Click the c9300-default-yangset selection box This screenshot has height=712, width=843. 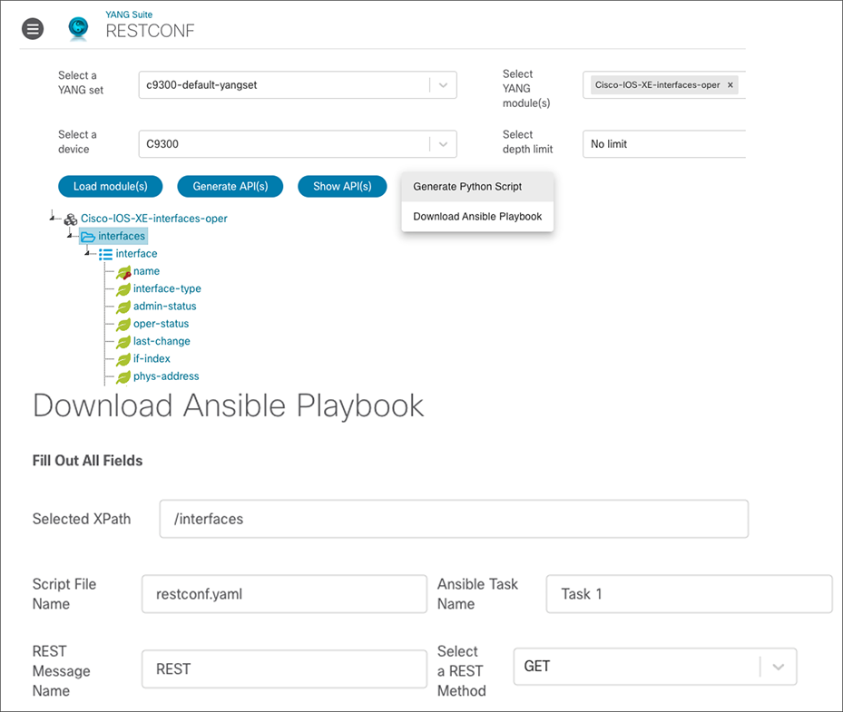pos(298,85)
